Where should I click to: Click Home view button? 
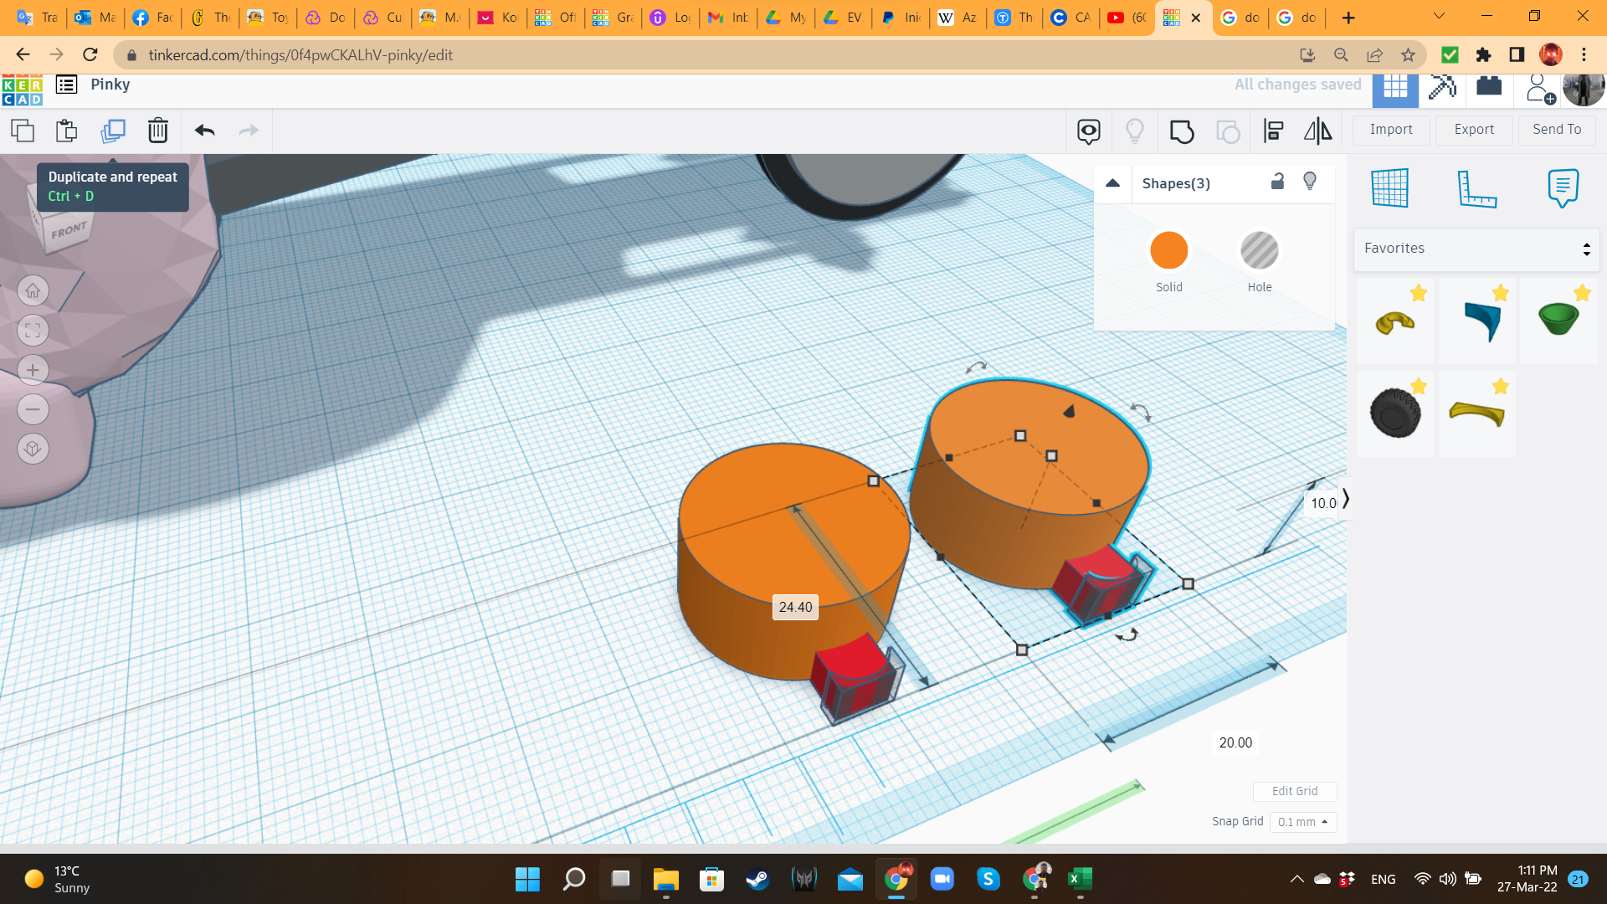tap(33, 291)
